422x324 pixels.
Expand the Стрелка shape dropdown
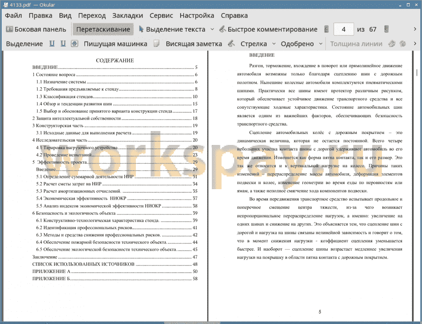point(274,44)
